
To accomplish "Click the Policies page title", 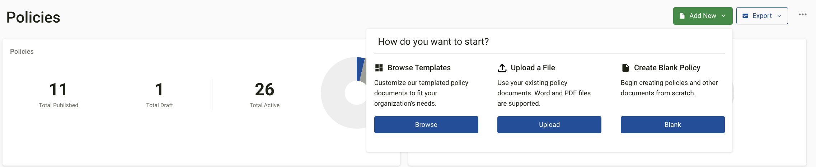I will click(x=33, y=17).
